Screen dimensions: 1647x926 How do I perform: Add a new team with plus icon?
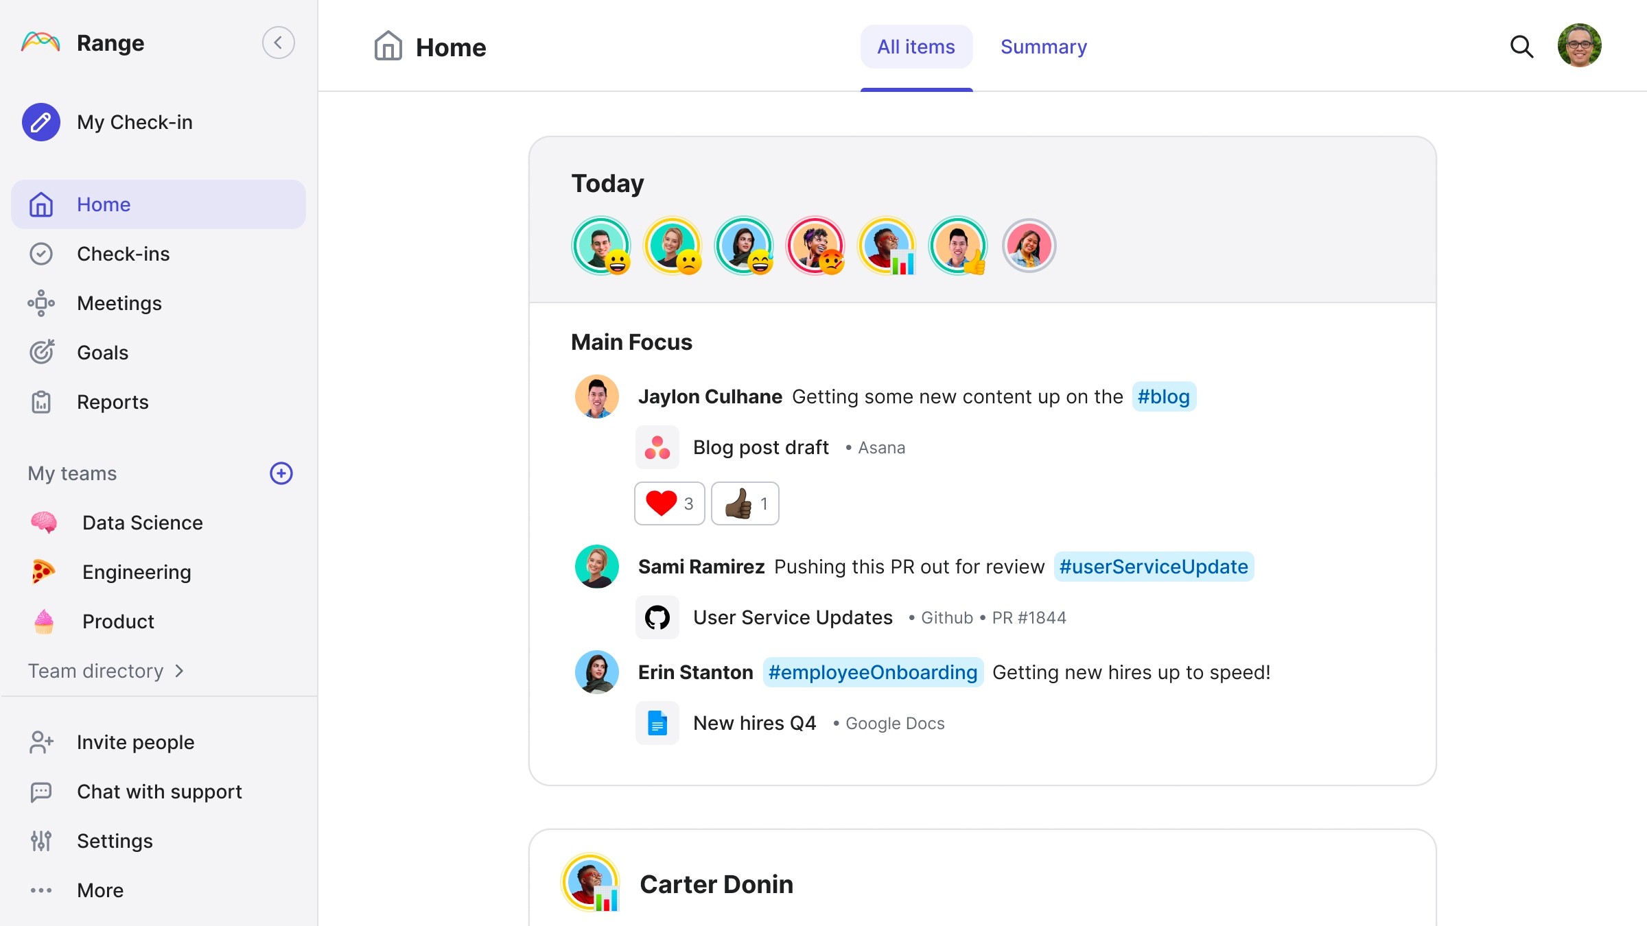coord(281,473)
